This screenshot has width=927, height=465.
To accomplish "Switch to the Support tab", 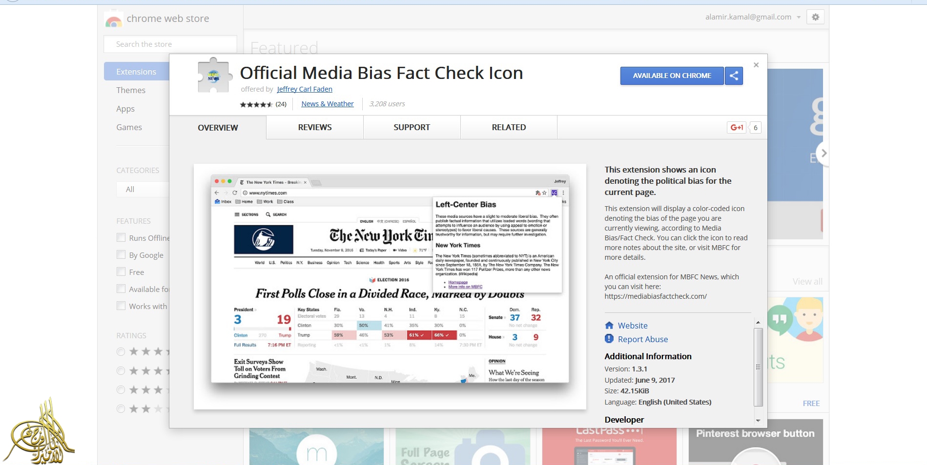I will point(412,127).
